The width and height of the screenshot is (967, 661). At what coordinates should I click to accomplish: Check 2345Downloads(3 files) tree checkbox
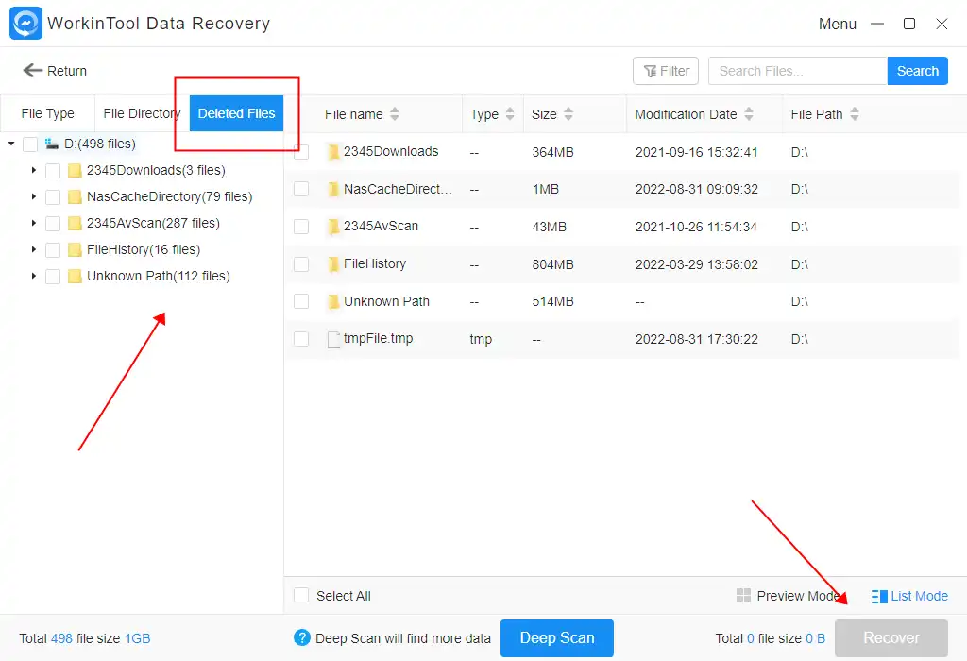tap(53, 171)
